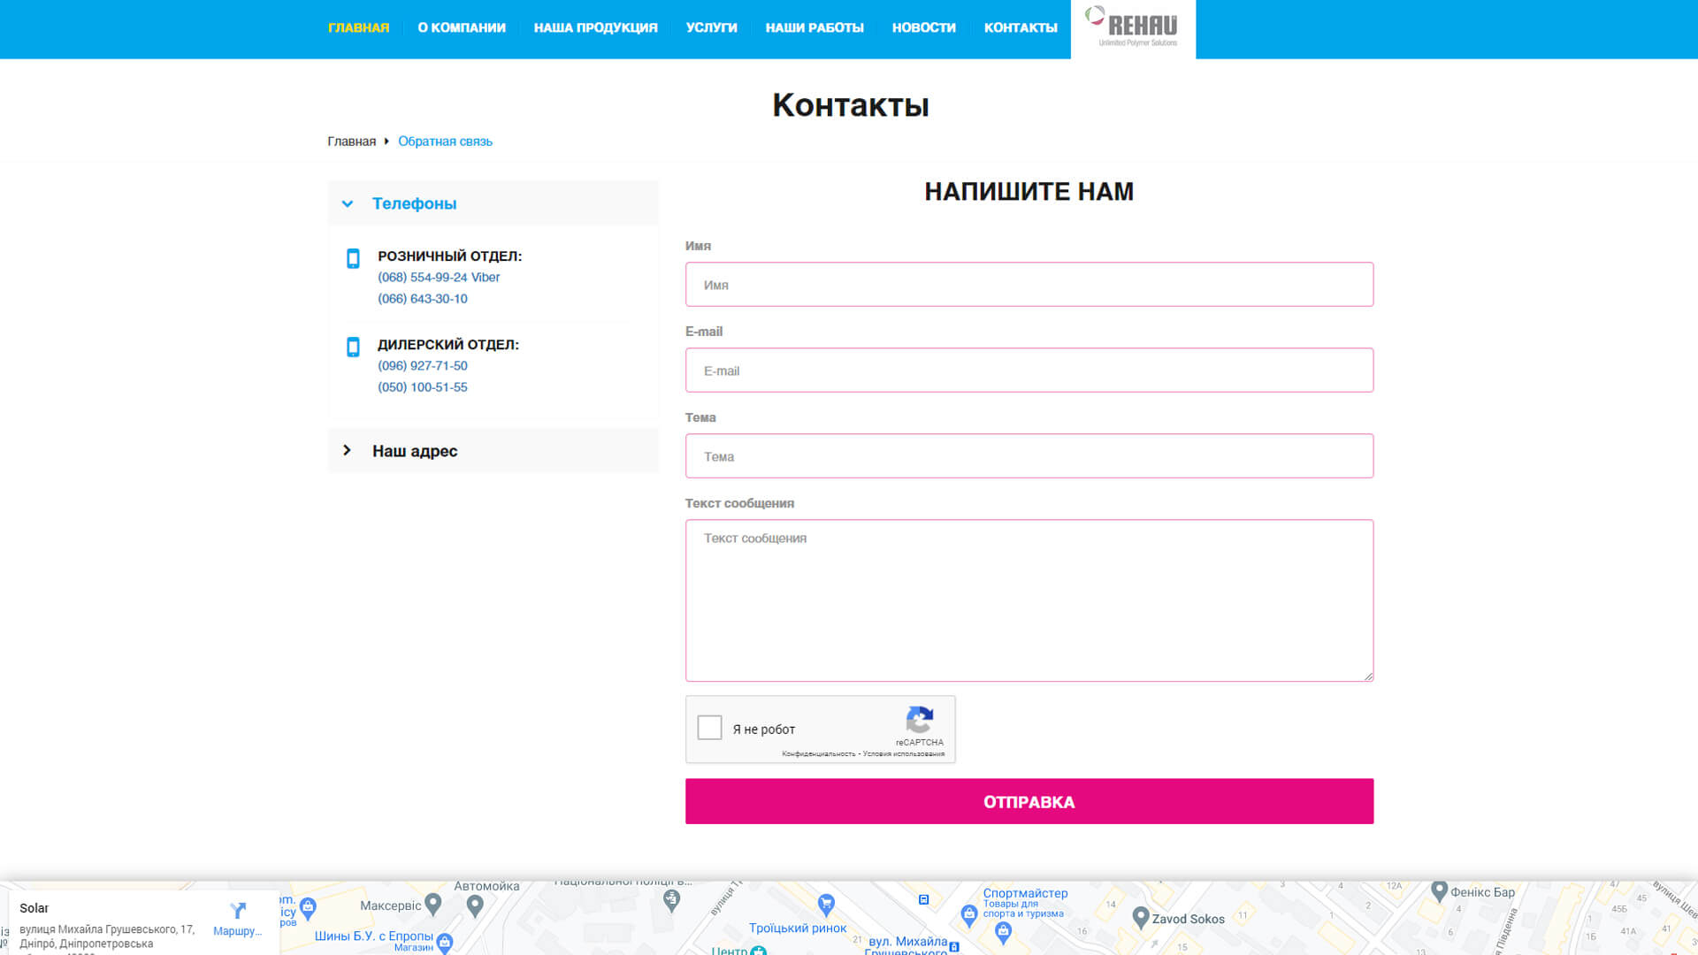This screenshot has width=1698, height=955.
Task: Call dealer number (096) 927-71-50
Action: [x=423, y=365]
